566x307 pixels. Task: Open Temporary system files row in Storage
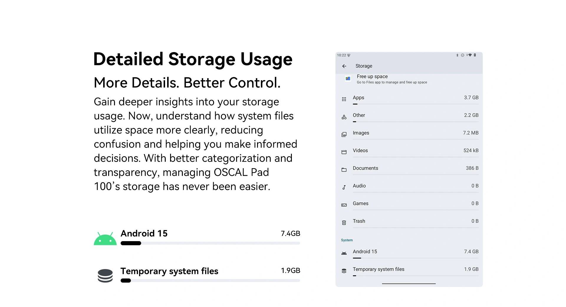coord(409,271)
